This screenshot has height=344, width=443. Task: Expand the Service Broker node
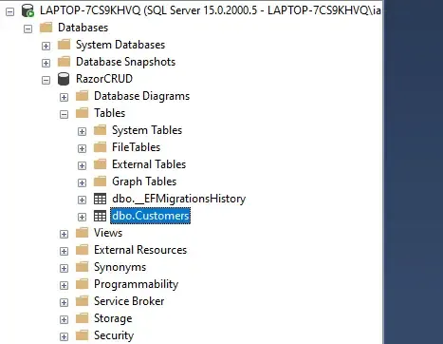pyautogui.click(x=64, y=302)
